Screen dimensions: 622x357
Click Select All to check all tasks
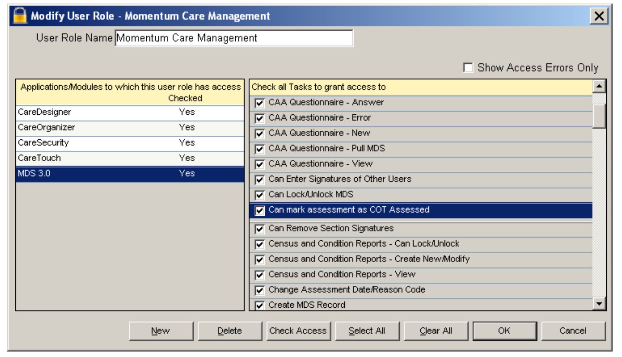coord(367,331)
